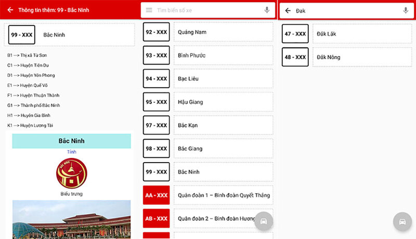Select the 97 - XXX plate badge

click(157, 125)
